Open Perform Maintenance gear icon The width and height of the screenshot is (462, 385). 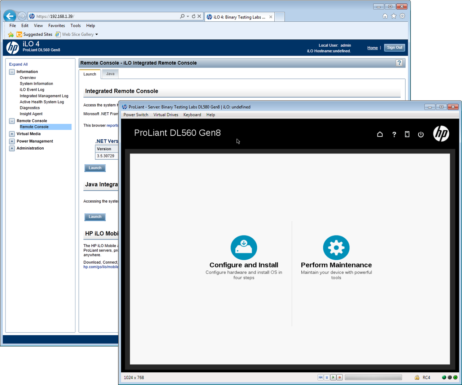[x=336, y=248]
